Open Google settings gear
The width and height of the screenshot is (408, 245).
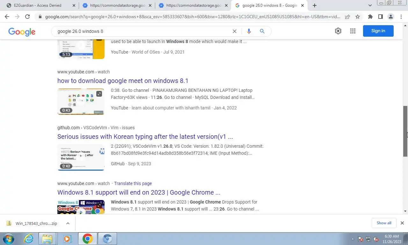click(338, 31)
